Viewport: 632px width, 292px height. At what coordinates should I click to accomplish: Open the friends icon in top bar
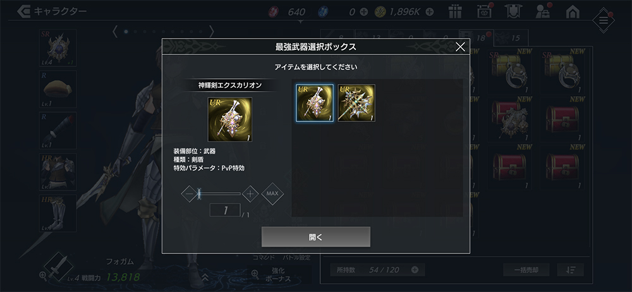544,11
